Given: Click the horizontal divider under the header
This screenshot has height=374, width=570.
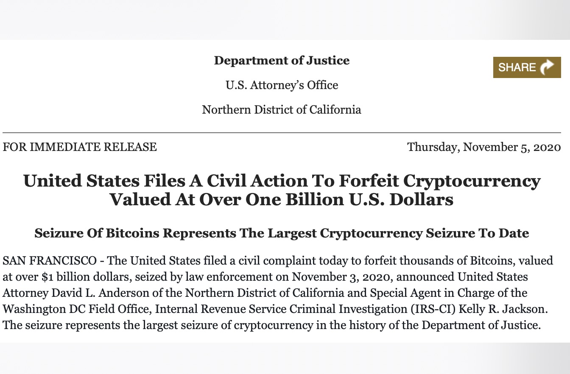Looking at the screenshot, I should [x=282, y=133].
